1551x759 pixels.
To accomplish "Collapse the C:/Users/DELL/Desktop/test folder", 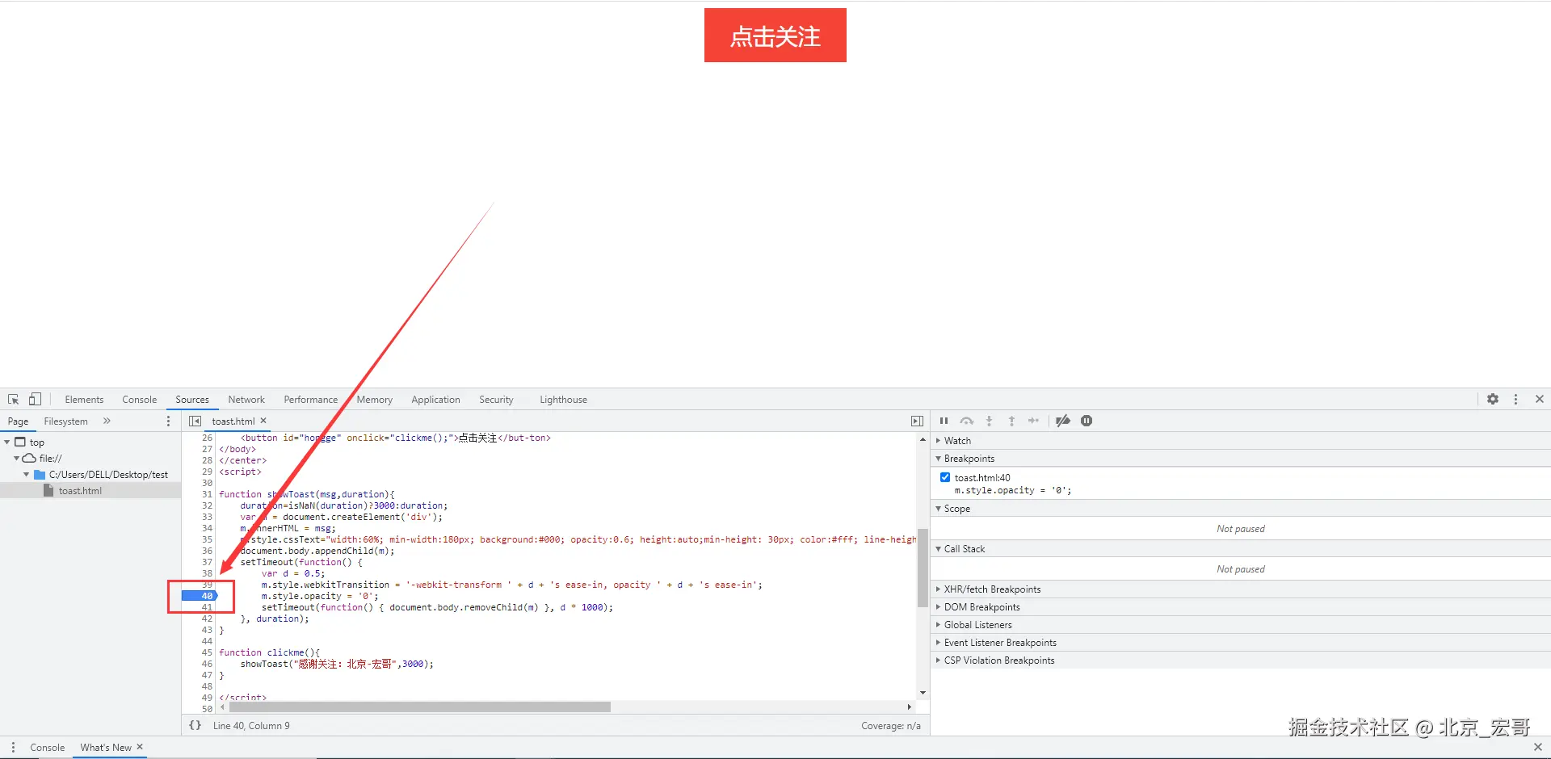I will coord(26,475).
